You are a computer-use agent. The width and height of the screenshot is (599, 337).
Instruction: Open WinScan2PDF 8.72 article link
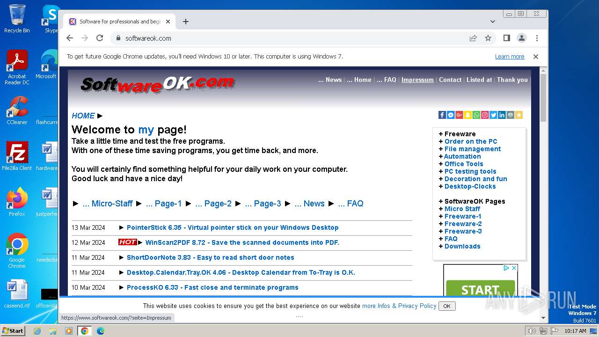(242, 242)
